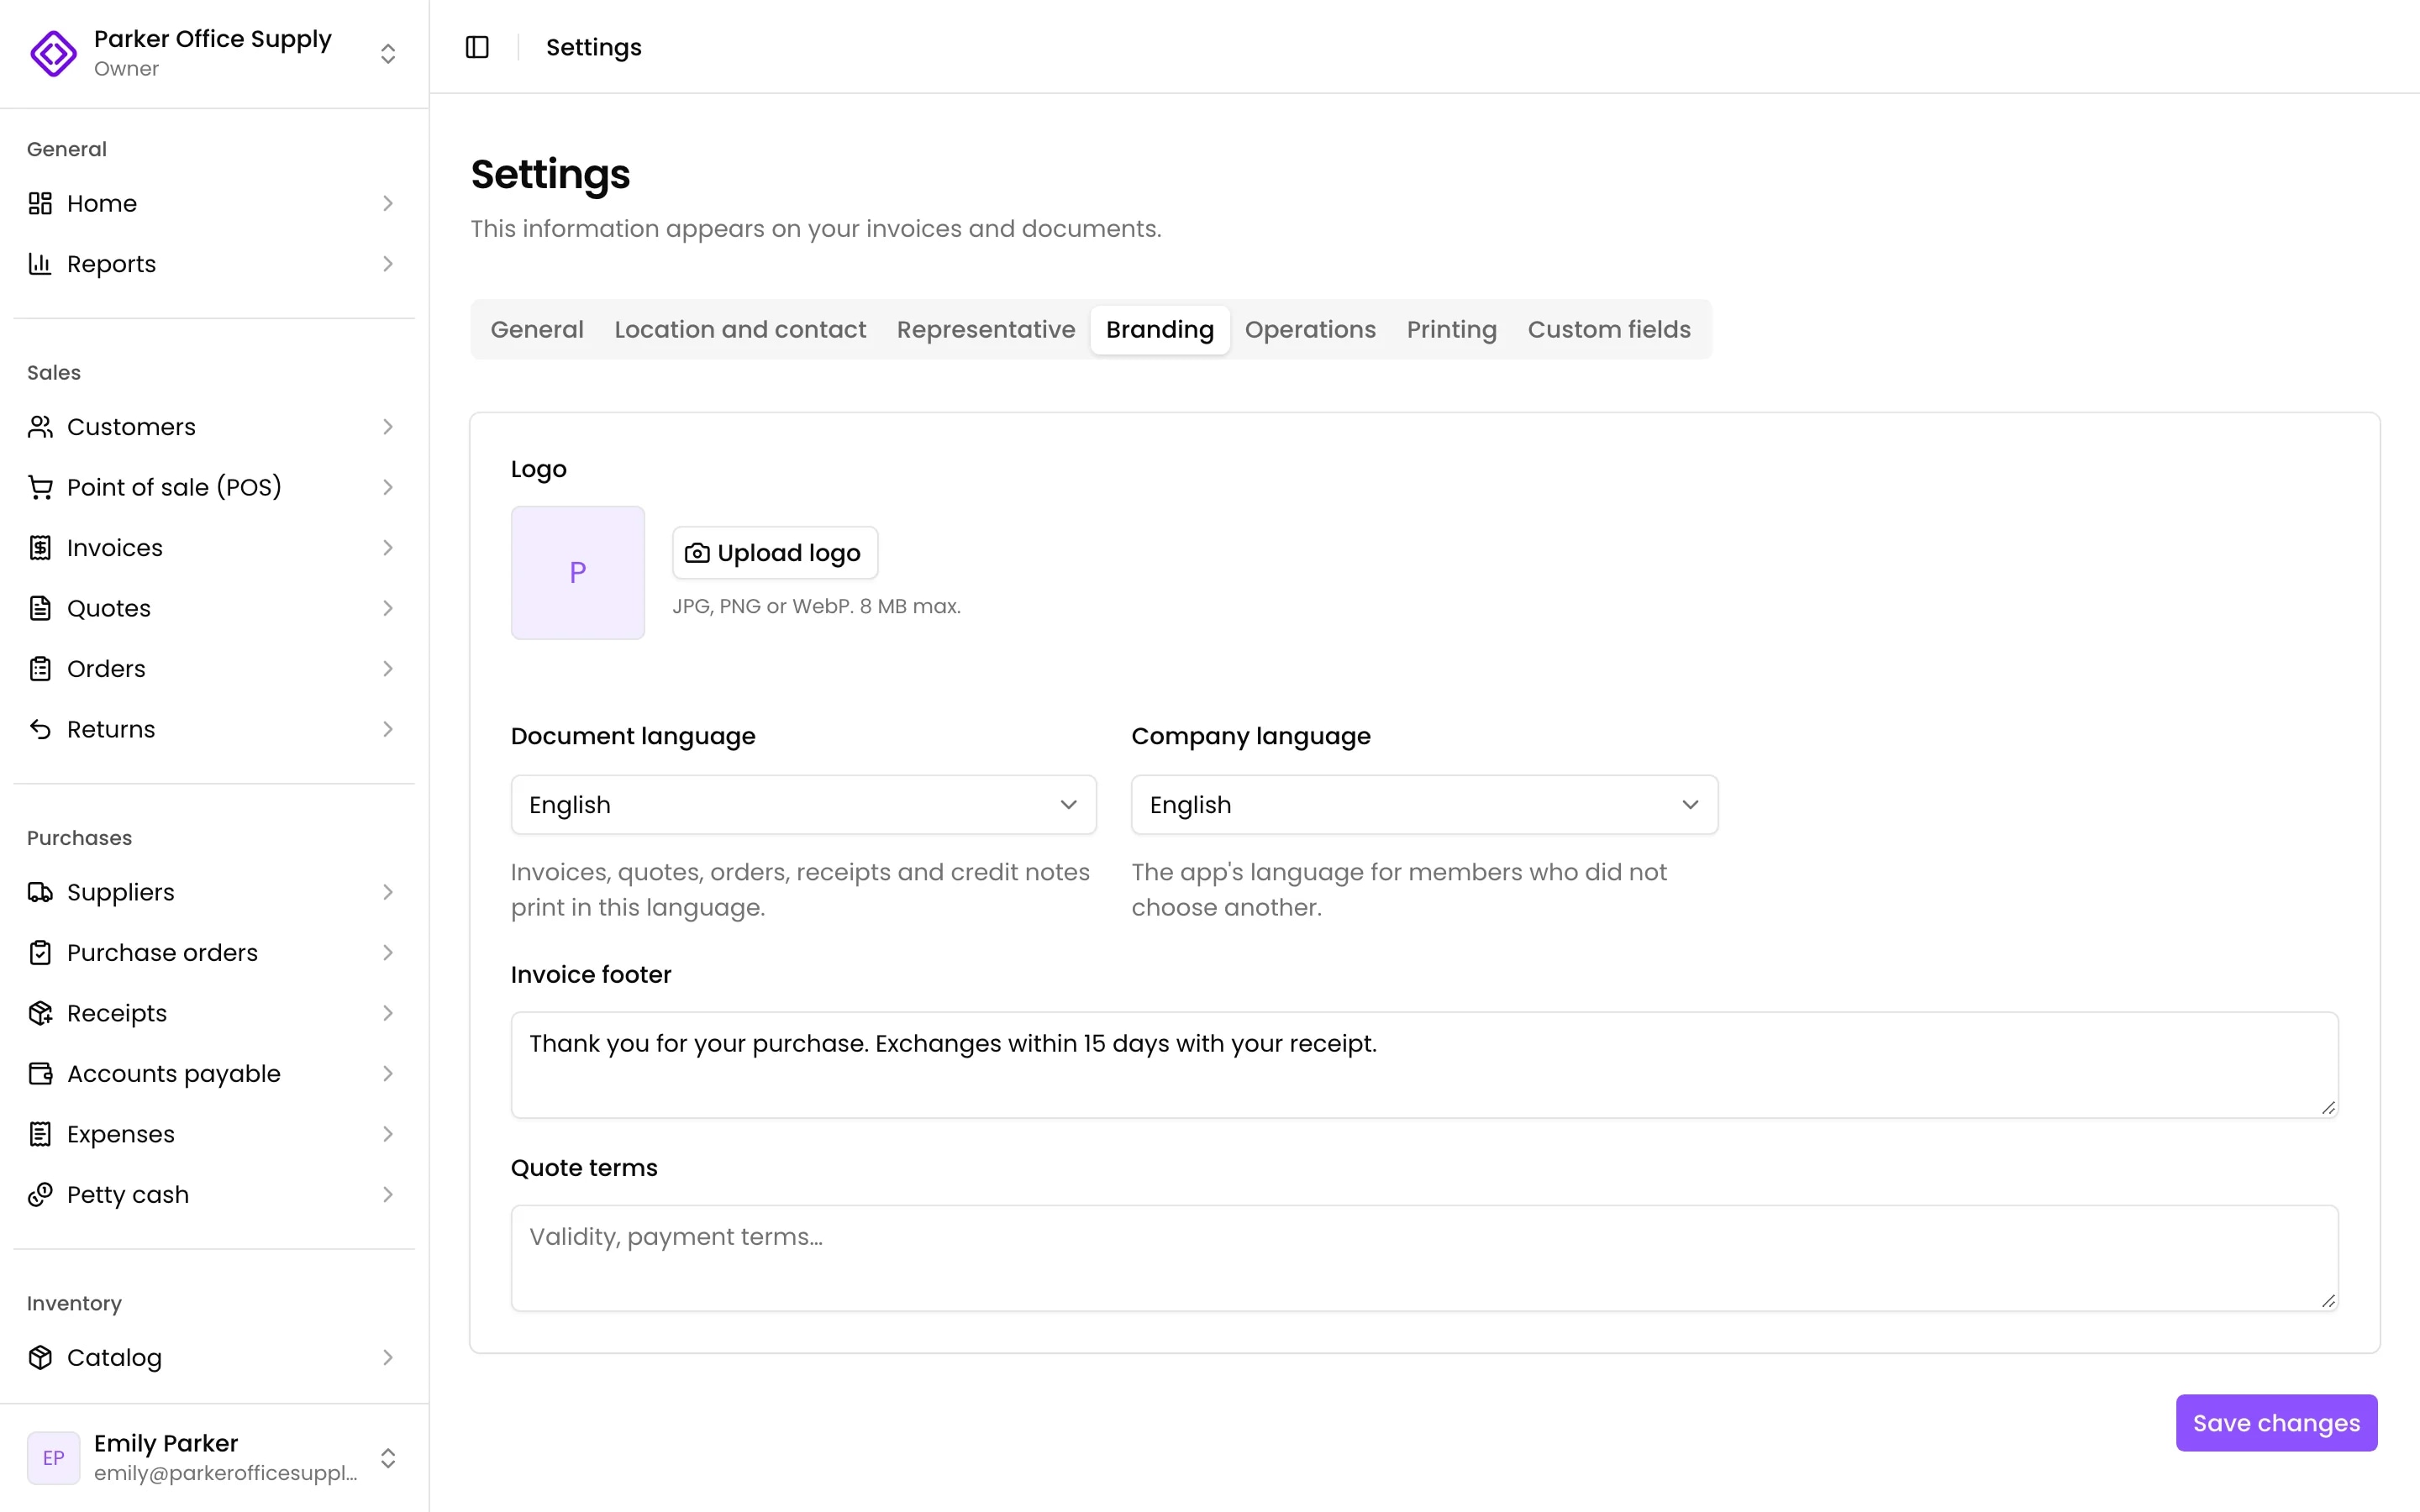
Task: Click the Petty cash coins icon
Action: coord(40,1195)
